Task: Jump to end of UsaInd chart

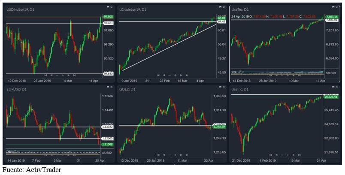Action: click(299, 155)
